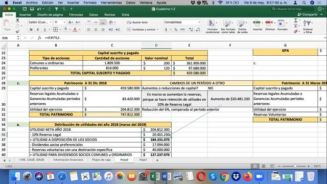Toggle underline with the S button

(x=44, y=30)
